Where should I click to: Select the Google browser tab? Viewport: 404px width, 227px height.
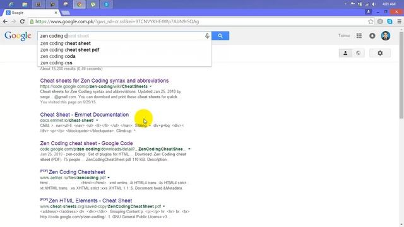pos(31,13)
